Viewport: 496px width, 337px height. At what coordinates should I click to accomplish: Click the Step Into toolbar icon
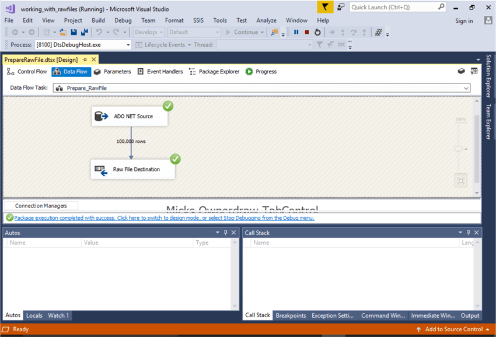point(343,32)
